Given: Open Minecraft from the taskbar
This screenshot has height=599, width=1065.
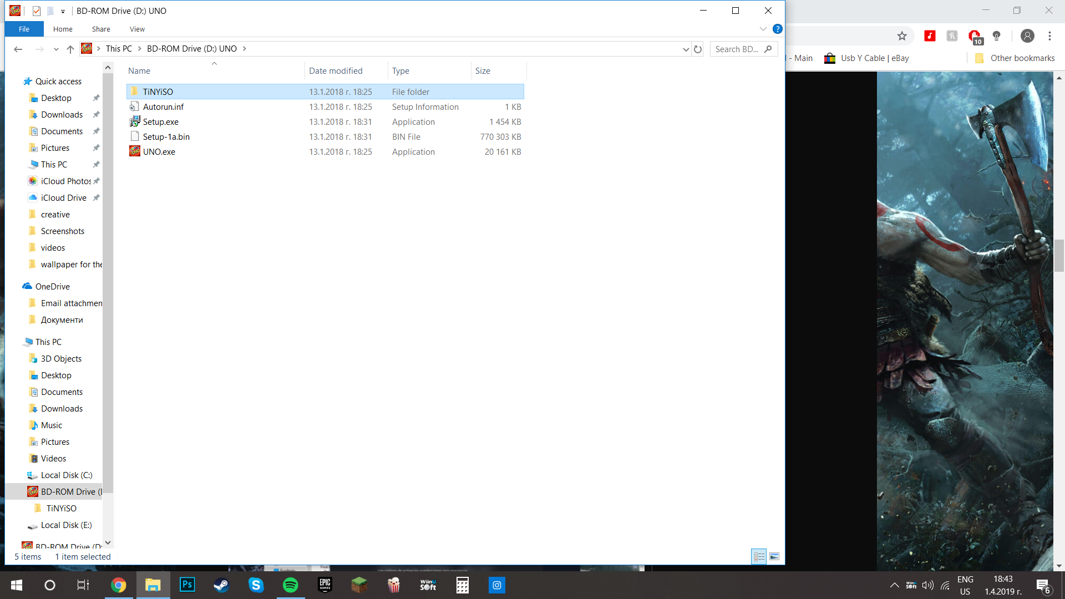Looking at the screenshot, I should click(x=359, y=585).
